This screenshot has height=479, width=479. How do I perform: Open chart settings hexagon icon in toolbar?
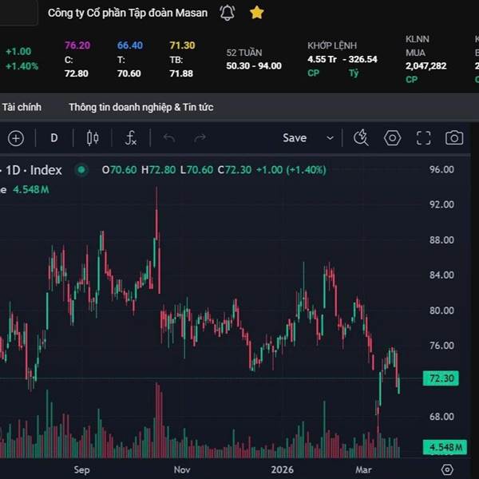point(392,138)
